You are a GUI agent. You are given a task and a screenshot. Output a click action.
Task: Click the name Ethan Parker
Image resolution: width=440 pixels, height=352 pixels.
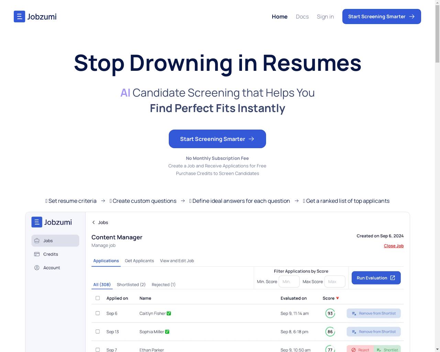pos(152,350)
